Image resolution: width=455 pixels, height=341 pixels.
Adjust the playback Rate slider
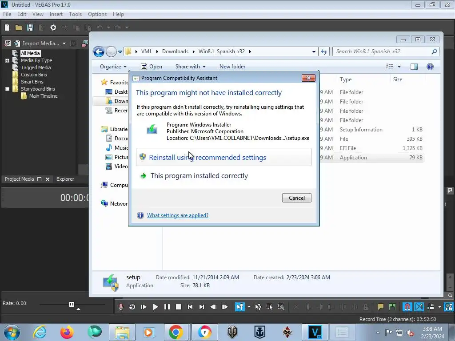[x=72, y=305]
